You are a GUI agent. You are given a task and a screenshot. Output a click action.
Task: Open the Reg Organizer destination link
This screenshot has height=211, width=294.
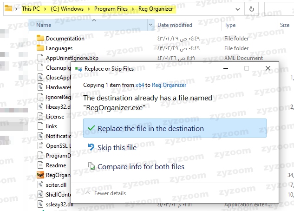169,85
